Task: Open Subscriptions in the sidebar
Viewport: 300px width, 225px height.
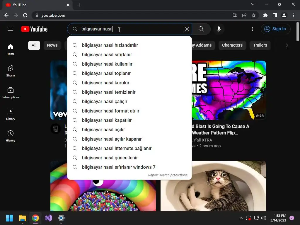Action: point(11,93)
